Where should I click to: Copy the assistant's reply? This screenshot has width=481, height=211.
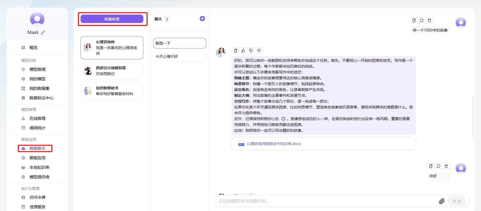[236, 51]
